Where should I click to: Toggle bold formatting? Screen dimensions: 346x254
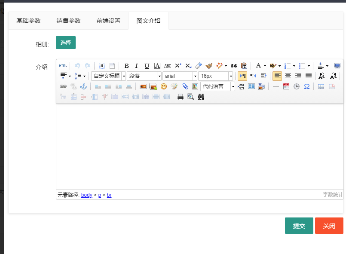pos(126,65)
